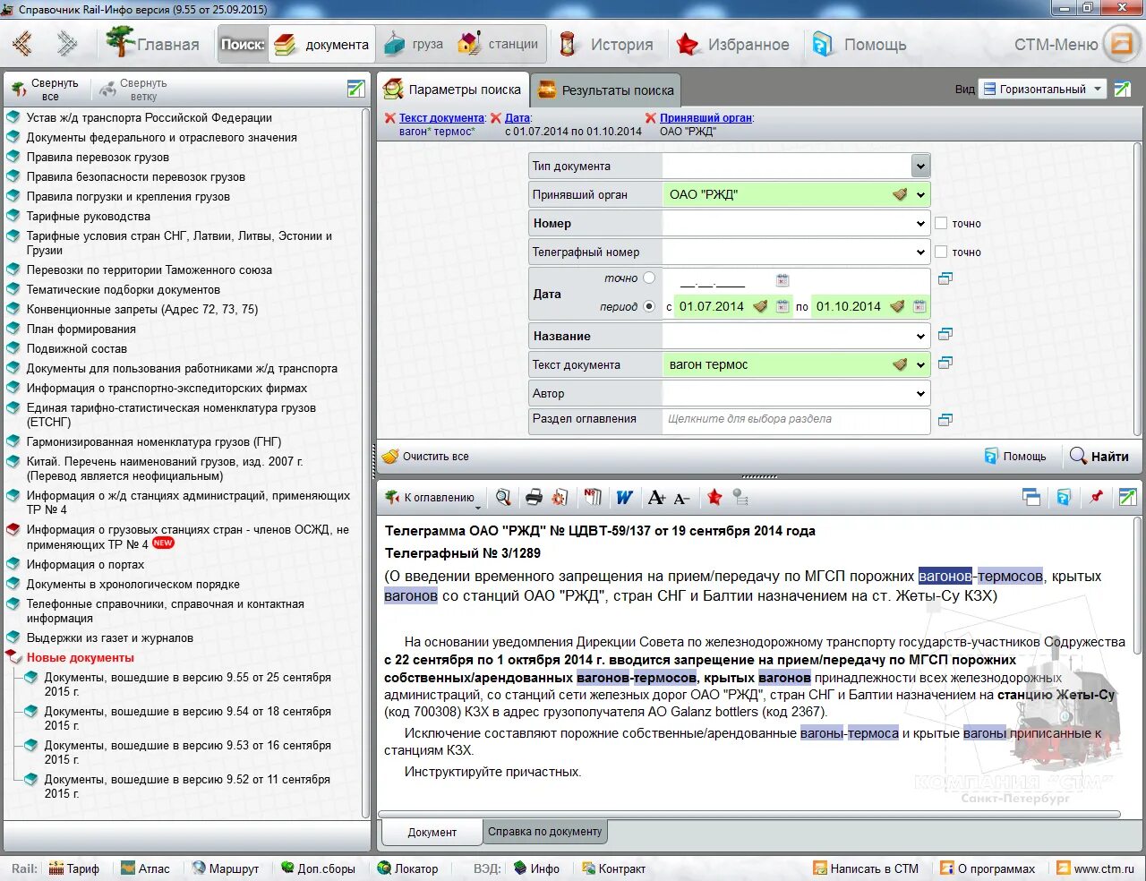
Task: Click the forward navigation arrow icon
Action: point(67,43)
